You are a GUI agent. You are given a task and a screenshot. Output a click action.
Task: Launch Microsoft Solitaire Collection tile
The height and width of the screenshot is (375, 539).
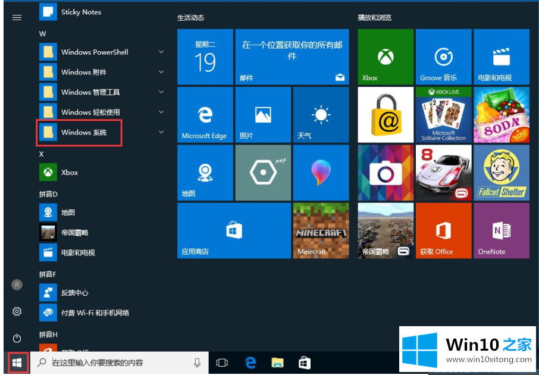pos(443,114)
